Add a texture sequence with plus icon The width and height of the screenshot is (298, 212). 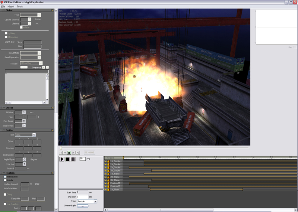43,68
